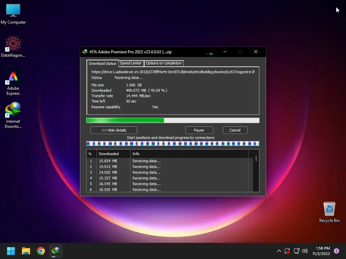Show hidden system tray icons

[x=279, y=251]
